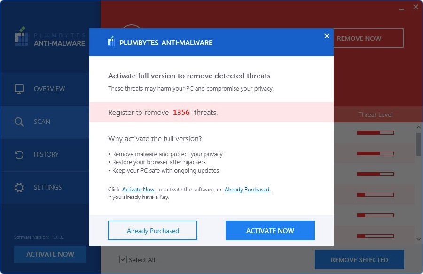Click the Scan magnifying glass icon
Viewport: 423px width, 274px height.
(19, 122)
